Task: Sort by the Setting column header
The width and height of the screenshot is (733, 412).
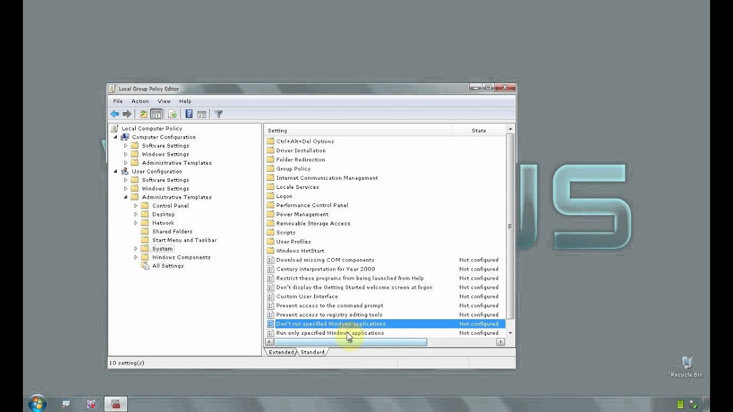Action: coord(358,130)
